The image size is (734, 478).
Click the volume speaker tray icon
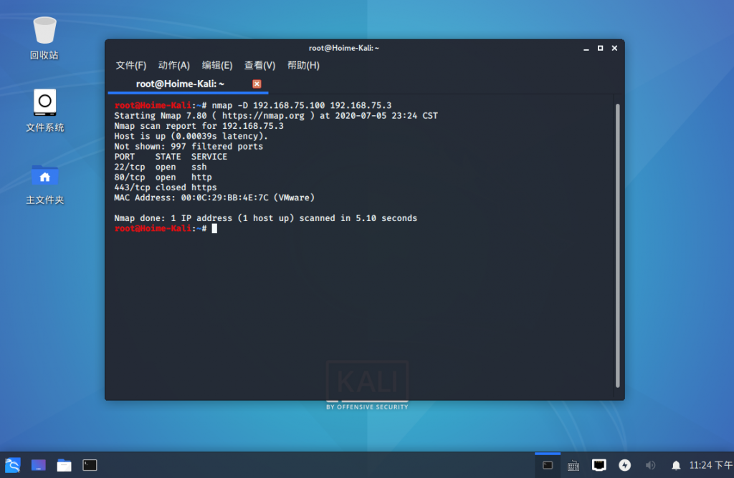coord(650,465)
